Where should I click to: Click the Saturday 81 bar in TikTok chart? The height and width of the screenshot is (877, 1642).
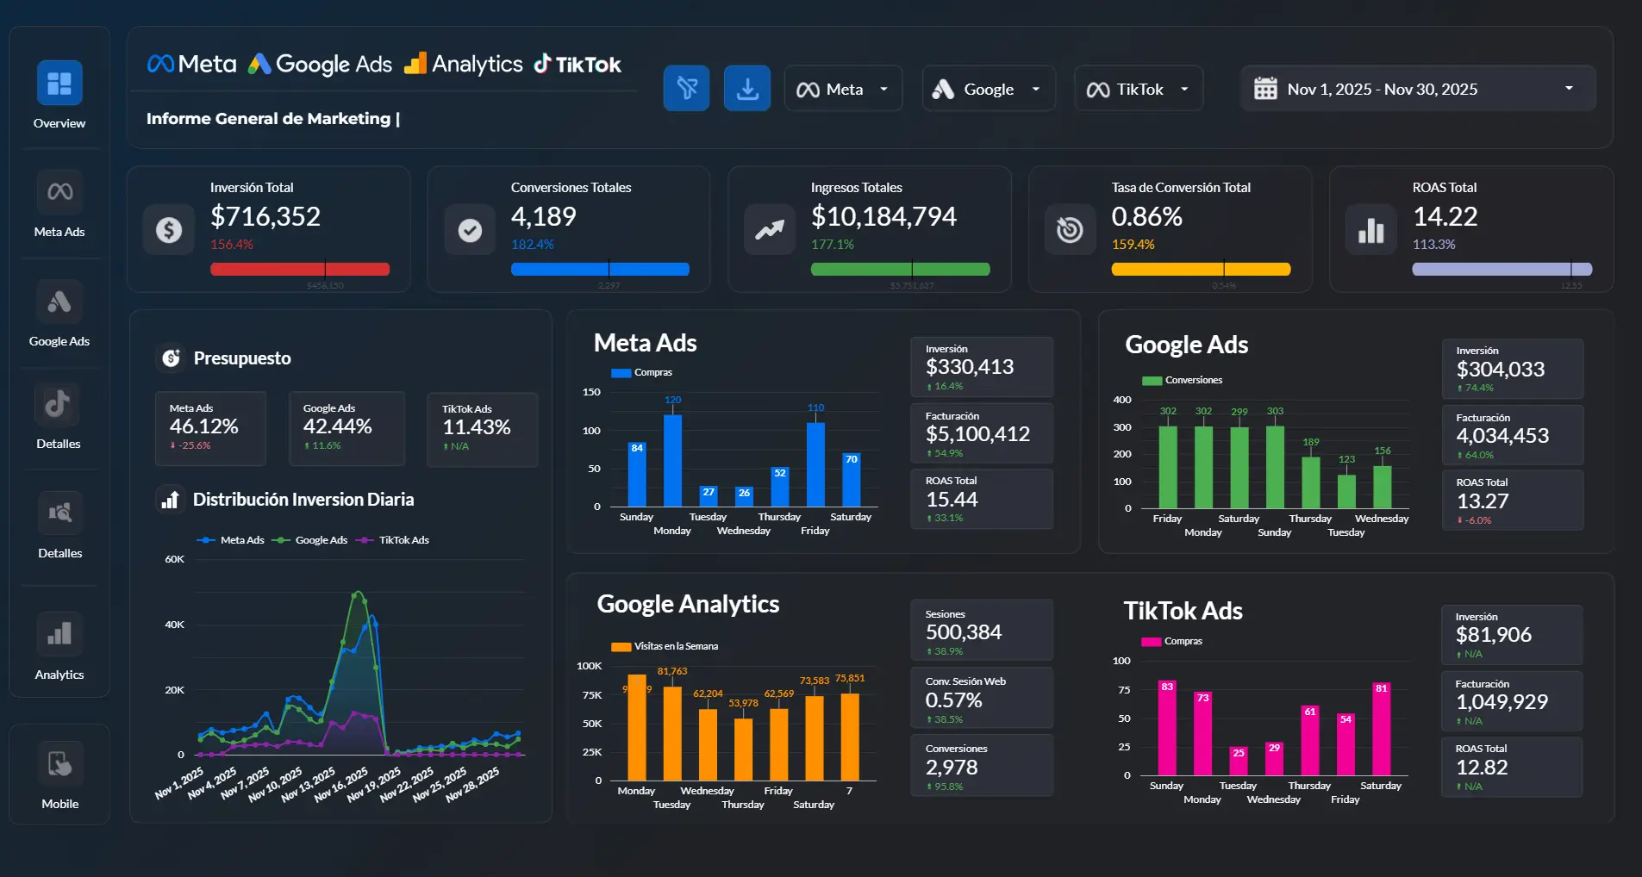1381,728
